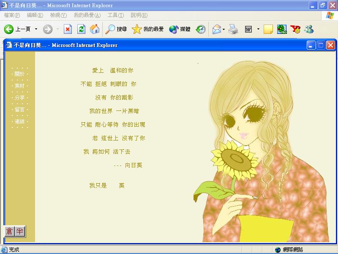Click the Windows flag logo throbber
Image resolution: width=338 pixels, height=254 pixels.
pyautogui.click(x=330, y=15)
